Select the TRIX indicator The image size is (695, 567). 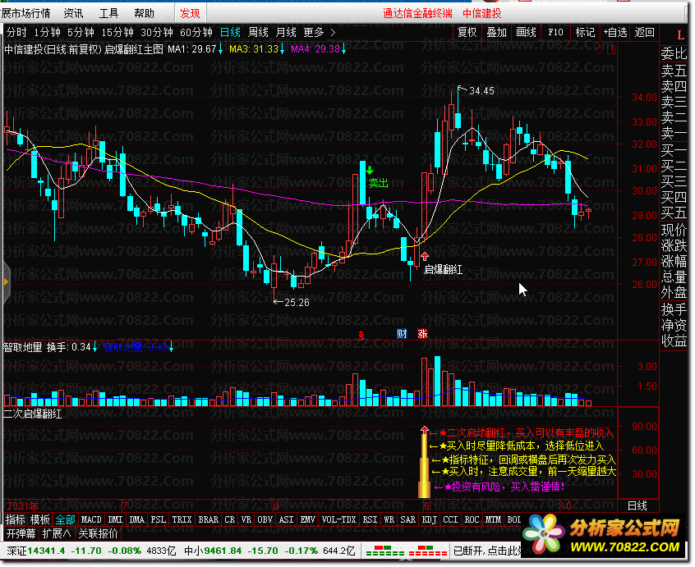coord(182,519)
